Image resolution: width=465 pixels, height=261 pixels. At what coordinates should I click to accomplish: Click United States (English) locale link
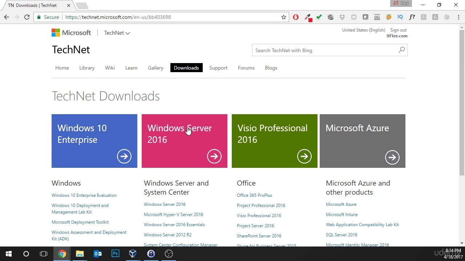[364, 30]
